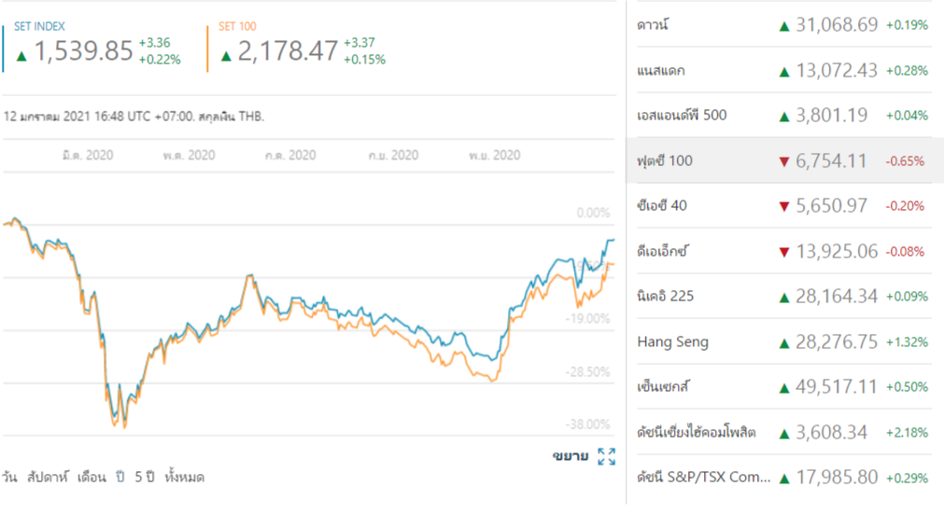Screen dimensions: 944x514
Task: Click the green up arrow on นิเคอิ 225 row
Action: point(783,297)
